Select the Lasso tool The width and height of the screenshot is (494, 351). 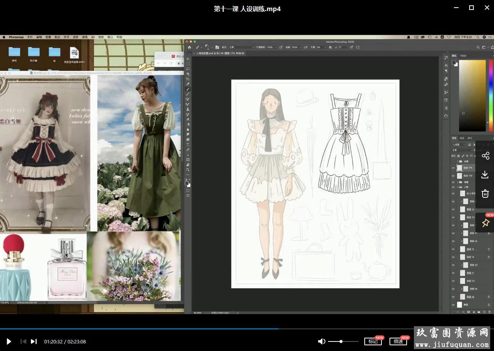coord(188,69)
